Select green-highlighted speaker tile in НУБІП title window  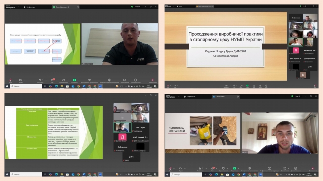pos(296,42)
